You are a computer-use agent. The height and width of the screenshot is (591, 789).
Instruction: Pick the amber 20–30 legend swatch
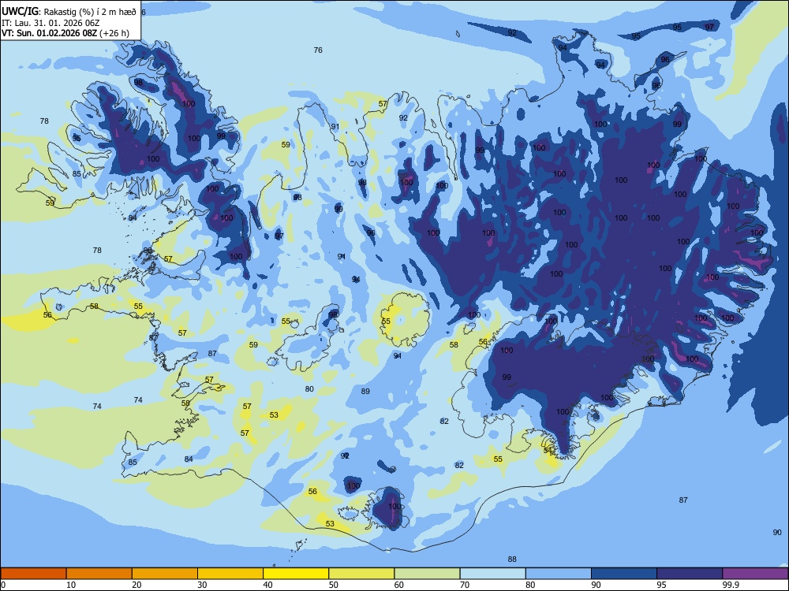(165, 574)
